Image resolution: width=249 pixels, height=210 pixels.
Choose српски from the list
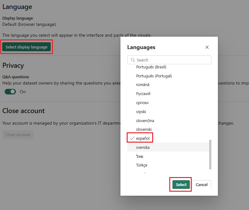click(x=142, y=103)
